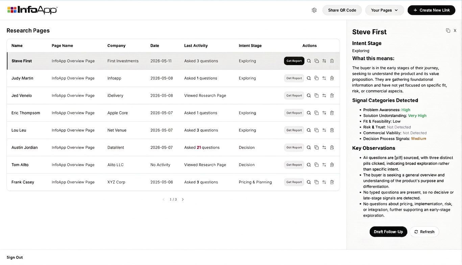Viewport: 462px width, 265px height.
Task: Click the Date column header
Action: click(154, 46)
